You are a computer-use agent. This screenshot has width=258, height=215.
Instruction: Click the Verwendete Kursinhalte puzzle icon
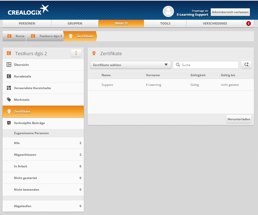pyautogui.click(x=9, y=88)
